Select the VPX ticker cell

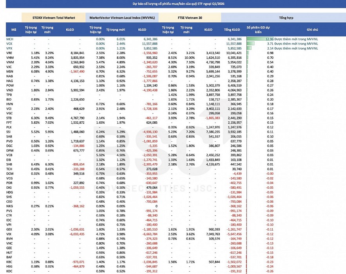click(x=10, y=48)
